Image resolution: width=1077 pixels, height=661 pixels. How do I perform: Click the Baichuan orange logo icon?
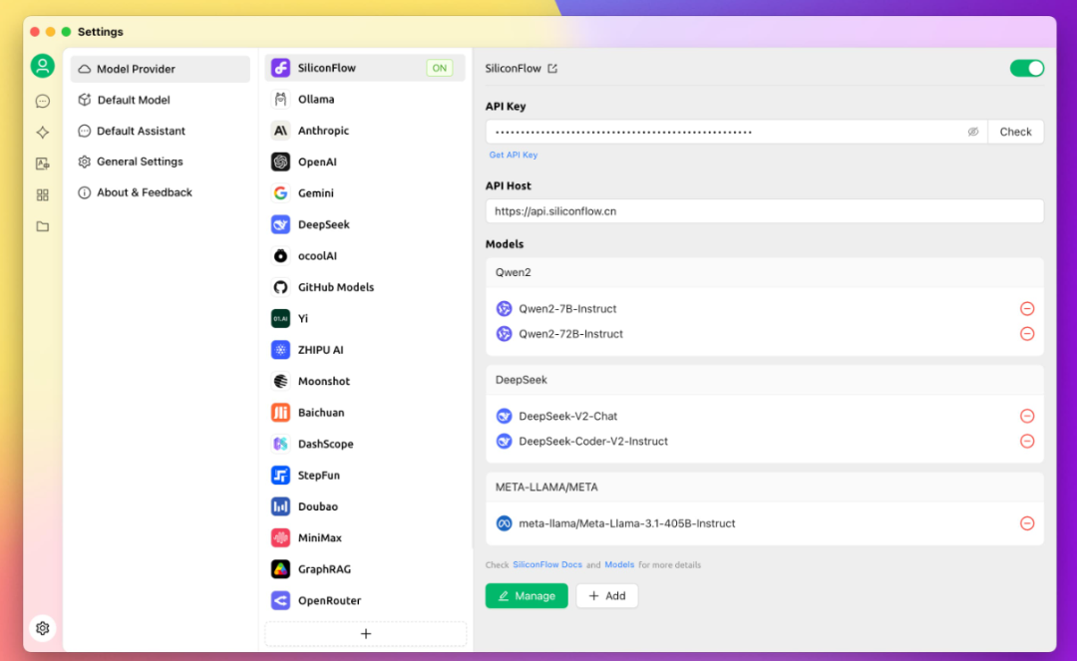(x=280, y=413)
